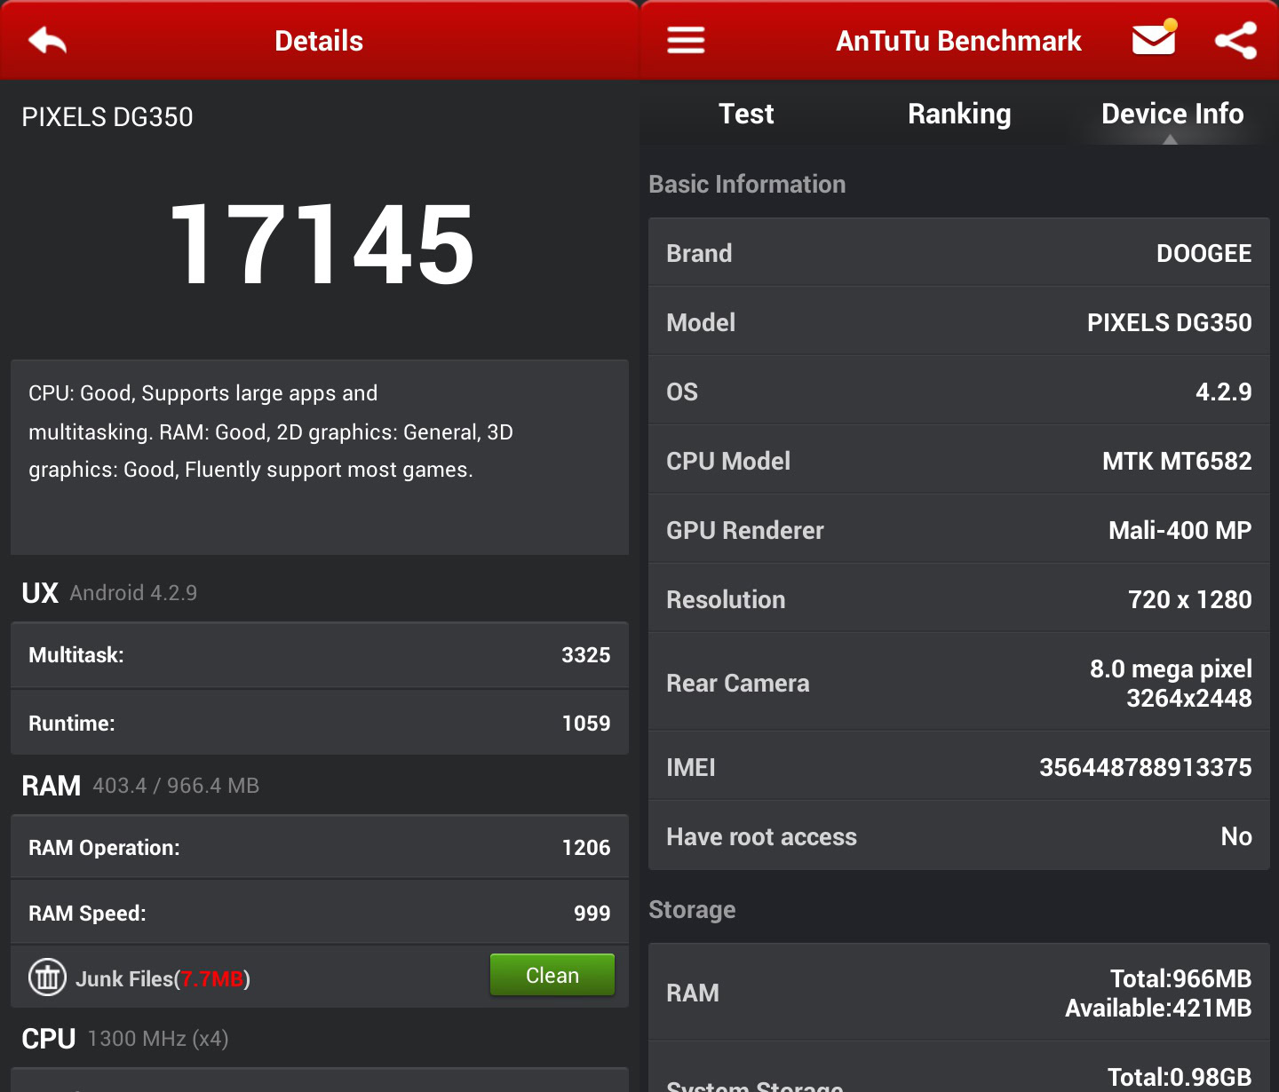
Task: Switch to the Test tab
Action: (x=746, y=114)
